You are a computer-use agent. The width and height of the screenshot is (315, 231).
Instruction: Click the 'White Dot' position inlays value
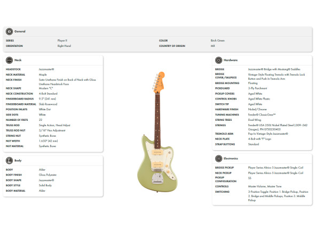point(45,109)
